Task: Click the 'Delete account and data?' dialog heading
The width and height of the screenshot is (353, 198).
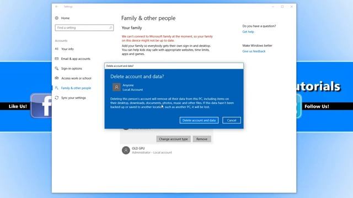Action: click(137, 76)
